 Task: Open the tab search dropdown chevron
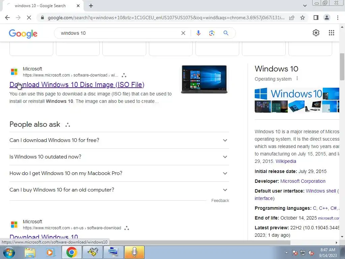coord(305,6)
